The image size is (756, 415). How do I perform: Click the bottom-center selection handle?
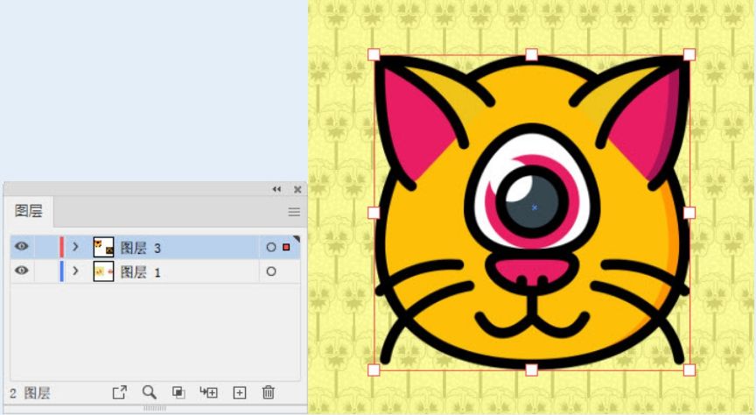(x=531, y=370)
